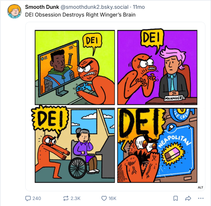Bookmark this post with the bookmark icon
211x206 pixels.
pyautogui.click(x=176, y=198)
